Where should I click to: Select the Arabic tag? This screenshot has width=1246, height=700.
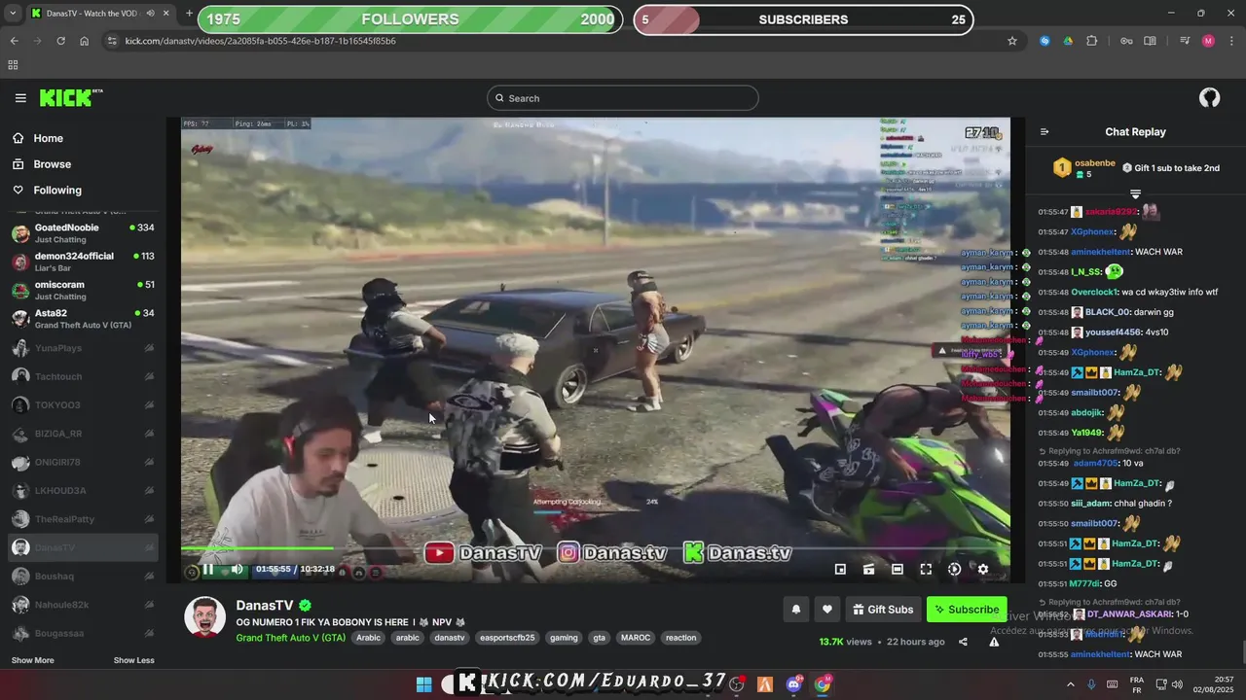(368, 638)
